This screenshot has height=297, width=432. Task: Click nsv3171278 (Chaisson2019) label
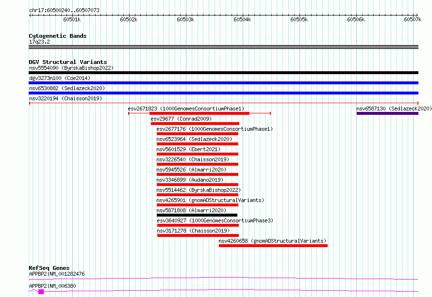(193, 231)
